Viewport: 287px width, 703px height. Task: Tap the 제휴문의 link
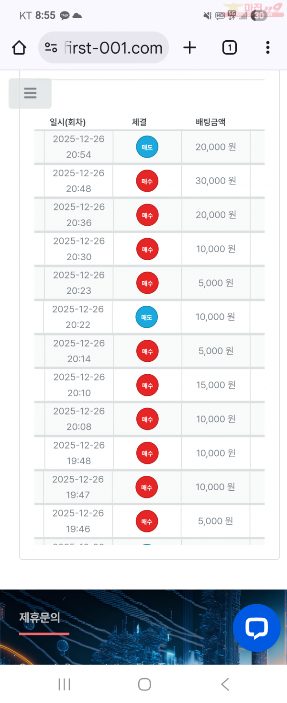pyautogui.click(x=40, y=617)
